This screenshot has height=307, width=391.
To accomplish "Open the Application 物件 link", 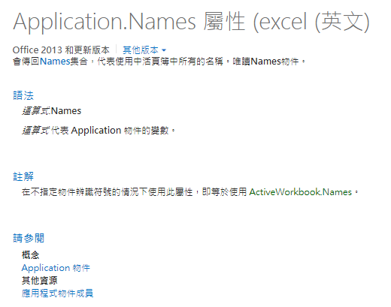I will (56, 268).
